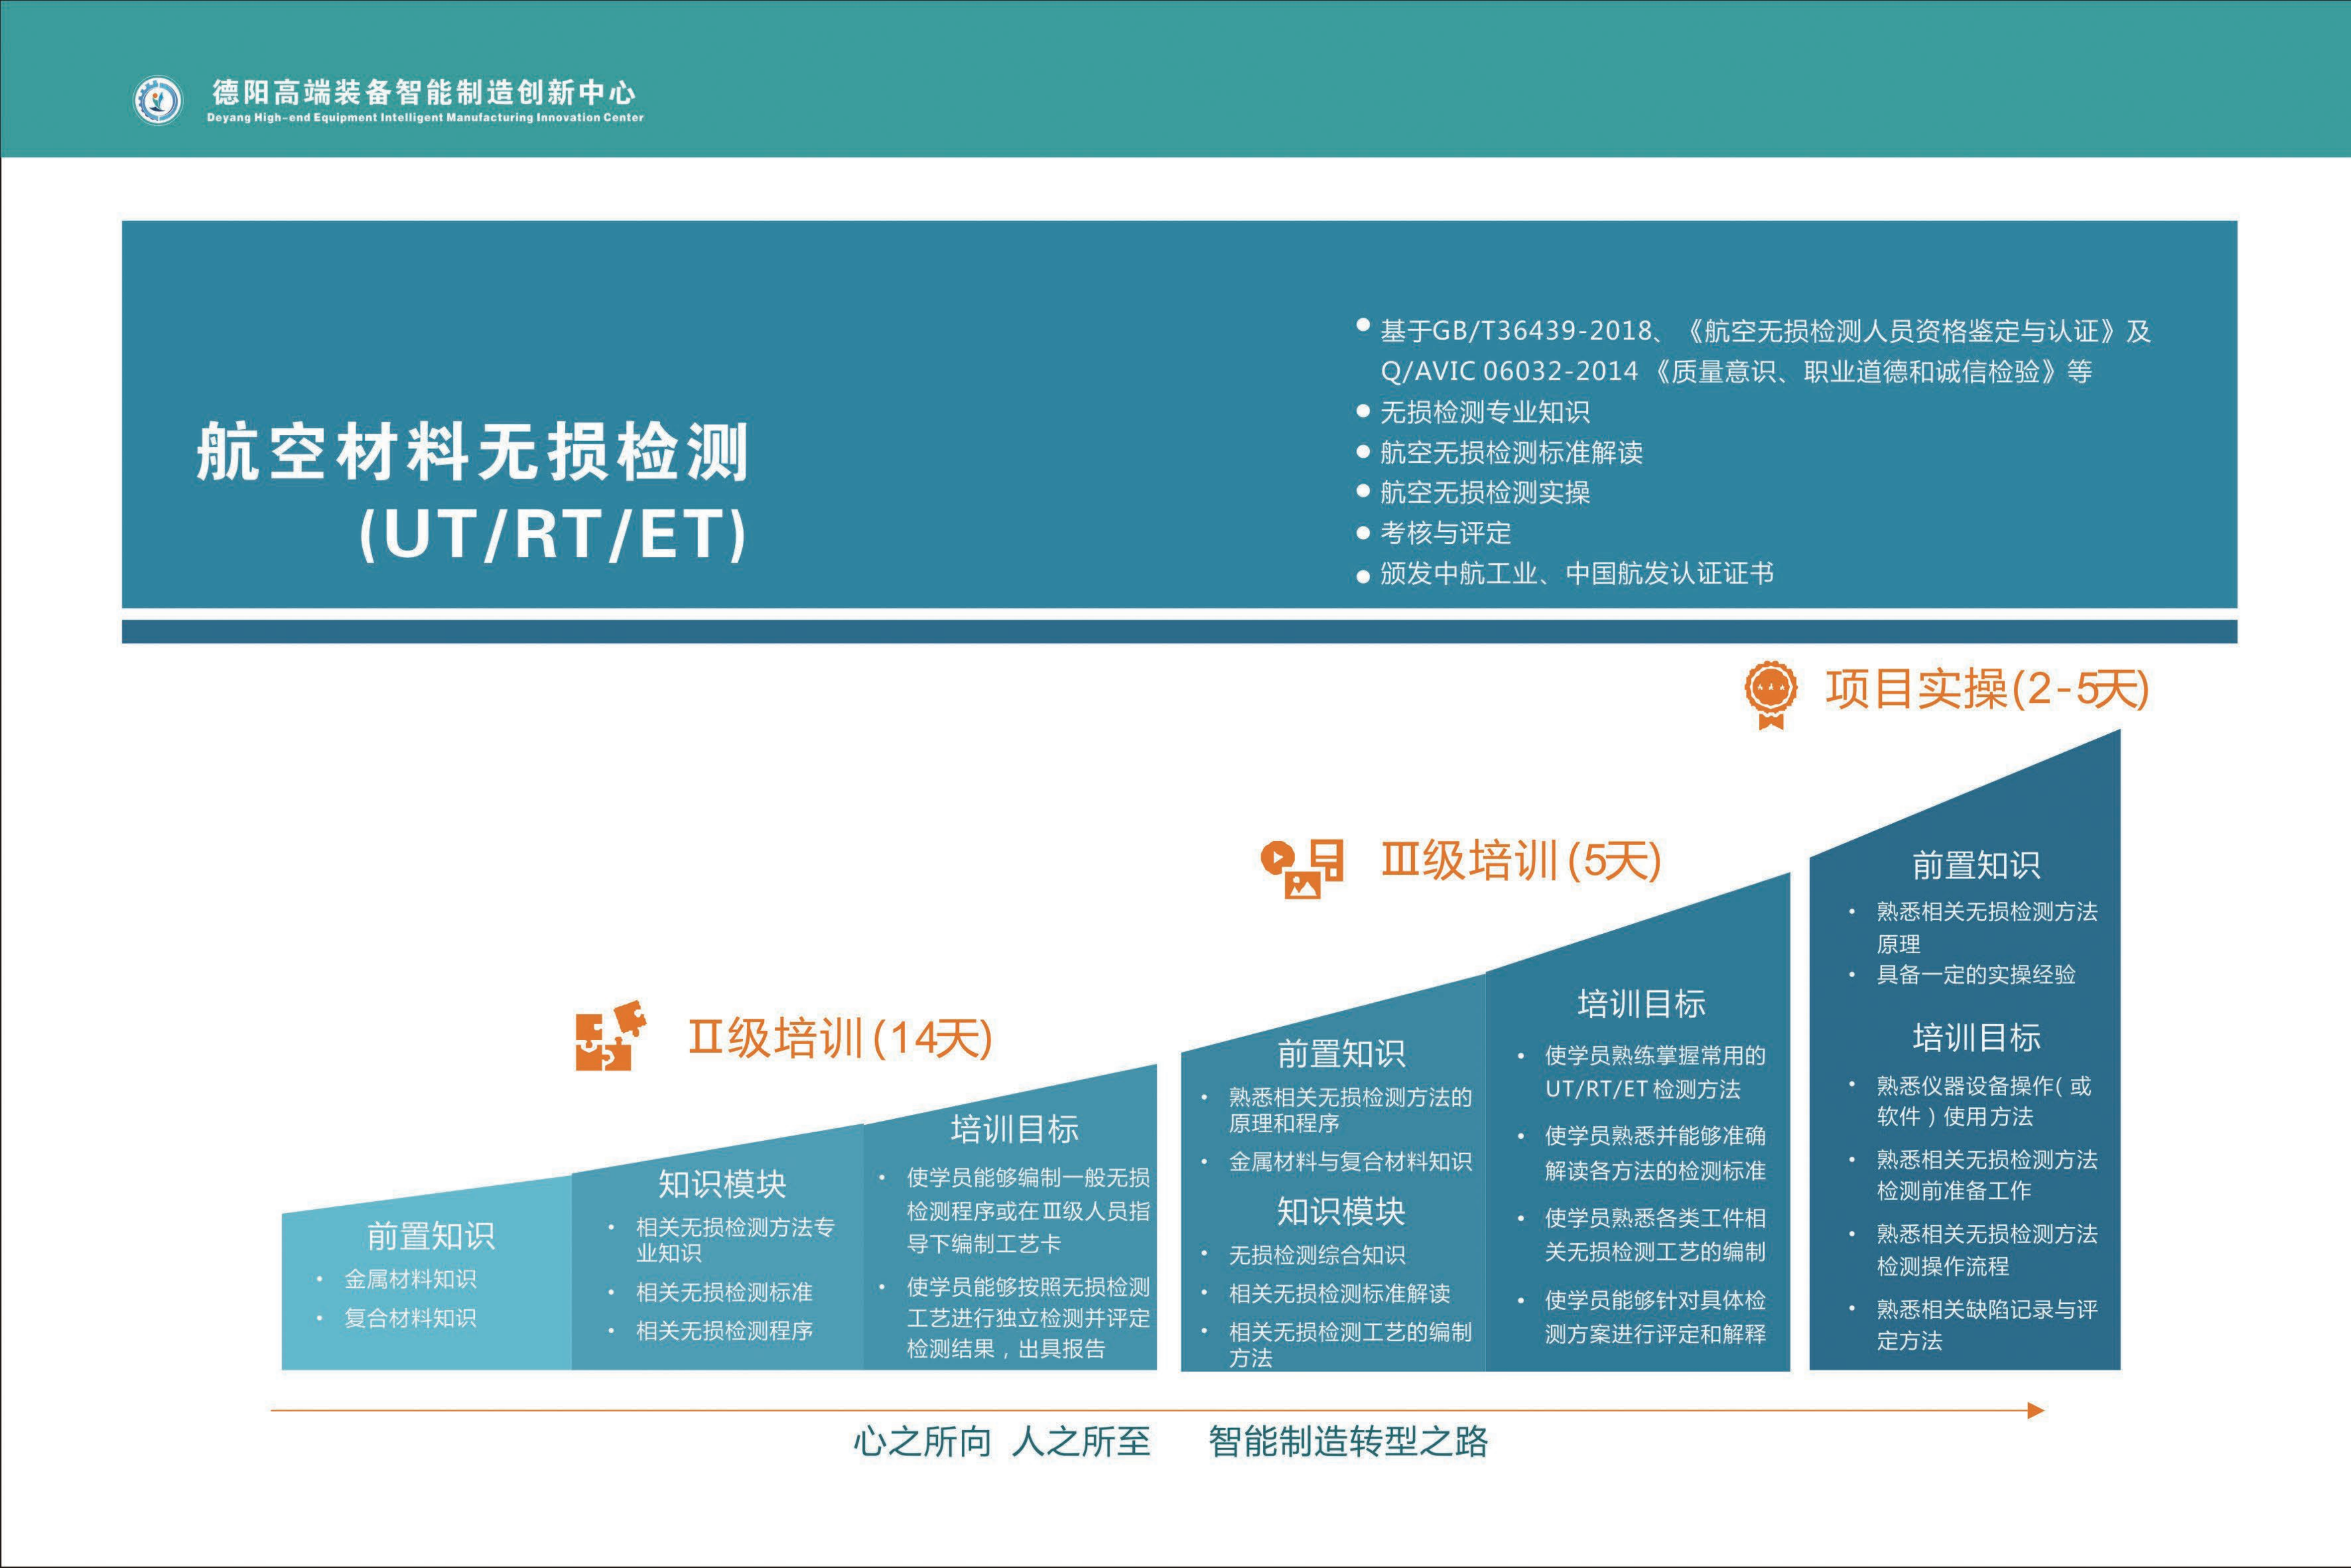The height and width of the screenshot is (1568, 2351).
Task: Click the orange arrowhead at timeline end
Action: tap(2035, 1410)
